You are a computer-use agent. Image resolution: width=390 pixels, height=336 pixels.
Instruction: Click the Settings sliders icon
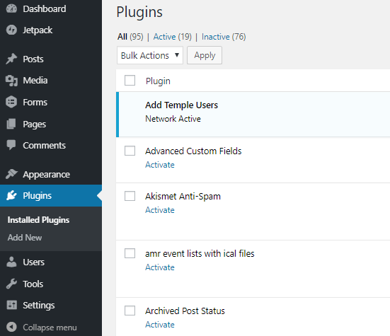[x=11, y=305]
